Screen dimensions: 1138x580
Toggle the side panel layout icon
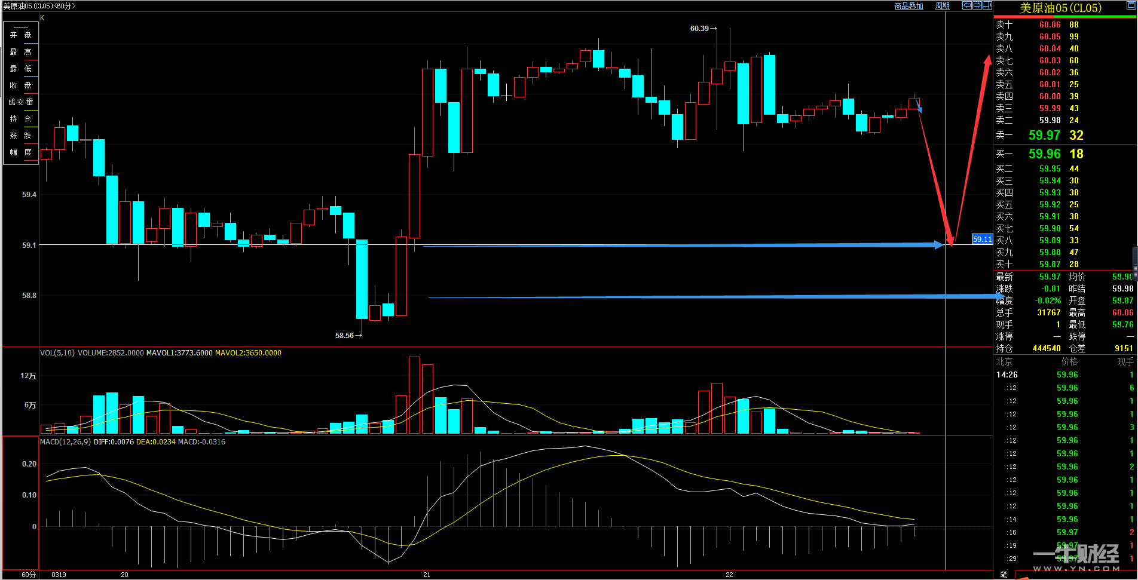point(987,5)
